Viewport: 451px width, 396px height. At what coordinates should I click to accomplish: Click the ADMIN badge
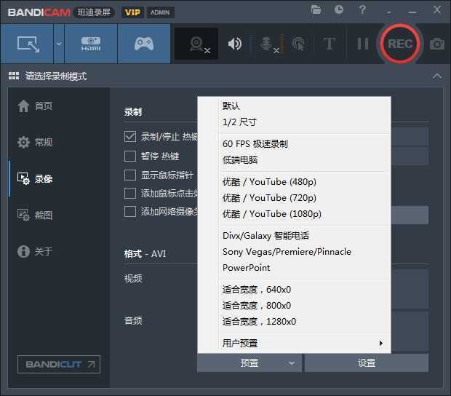click(160, 12)
